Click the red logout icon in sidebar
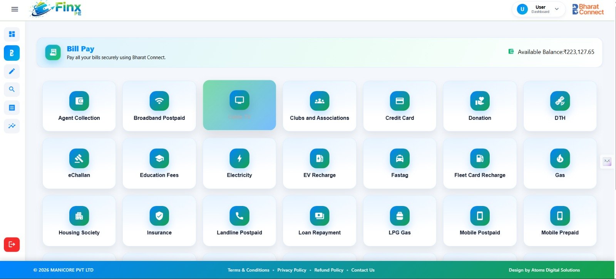This screenshot has width=616, height=279. (12, 244)
